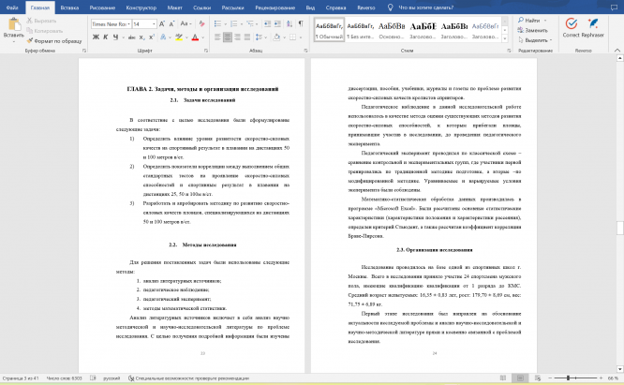This screenshot has width=624, height=385.
Task: Toggle Italic (К) formatting
Action: point(106,37)
